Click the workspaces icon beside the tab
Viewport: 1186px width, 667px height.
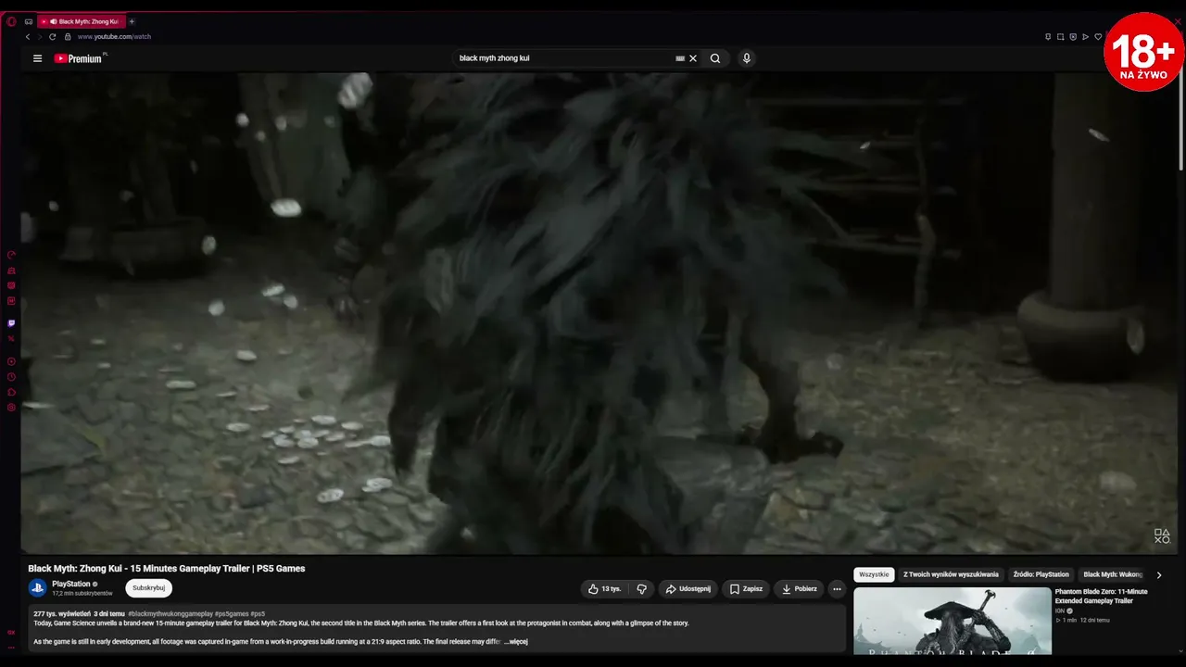(x=29, y=21)
